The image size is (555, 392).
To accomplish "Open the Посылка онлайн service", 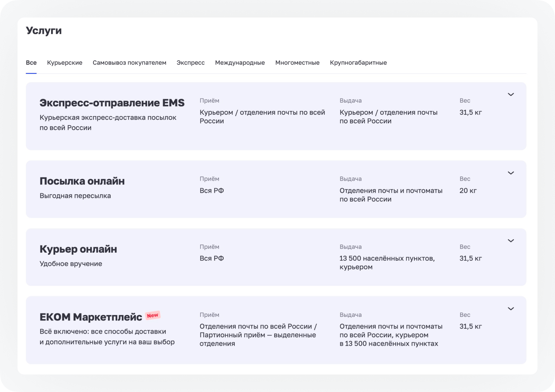I will coord(82,181).
